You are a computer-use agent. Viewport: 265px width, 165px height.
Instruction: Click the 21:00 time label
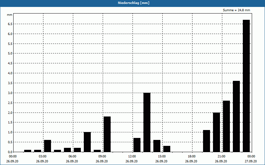[x=221, y=156]
